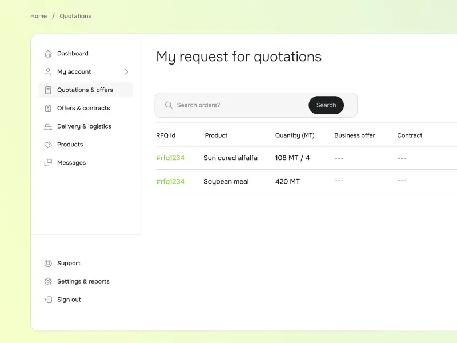Open RFQ link for Sun cured alfalfa
Screen dimensions: 457x343
pyautogui.click(x=170, y=158)
